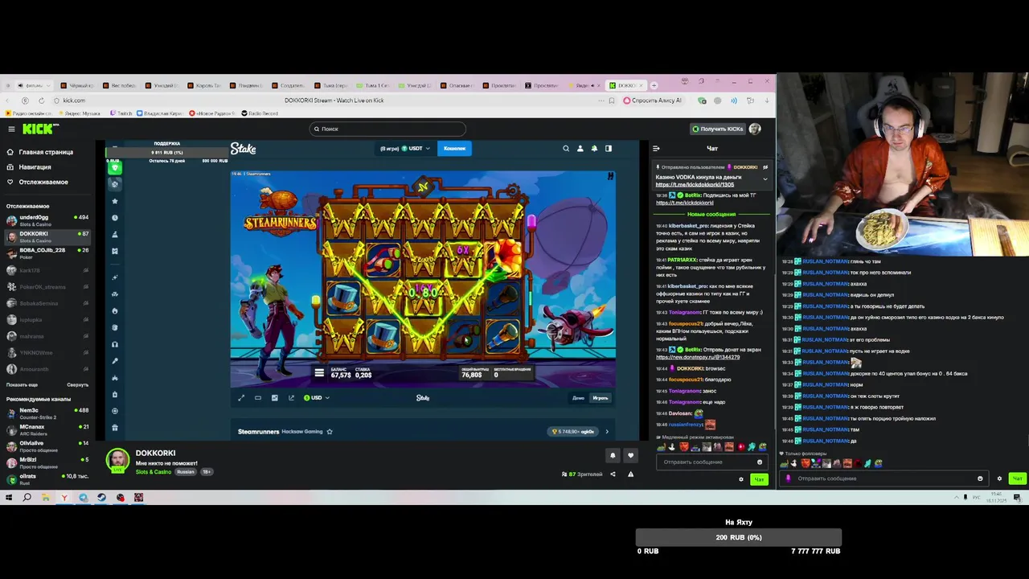Select the green shield icon in Stake sidebar
Viewport: 1029px width, 579px height.
point(115,167)
